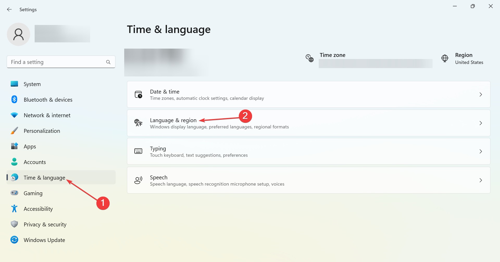Click the Gaming controller icon
The image size is (500, 262).
(x=14, y=193)
